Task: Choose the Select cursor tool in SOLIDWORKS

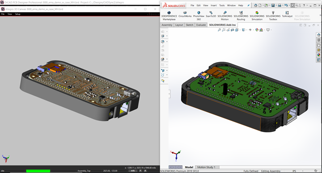Action: pos(292,5)
